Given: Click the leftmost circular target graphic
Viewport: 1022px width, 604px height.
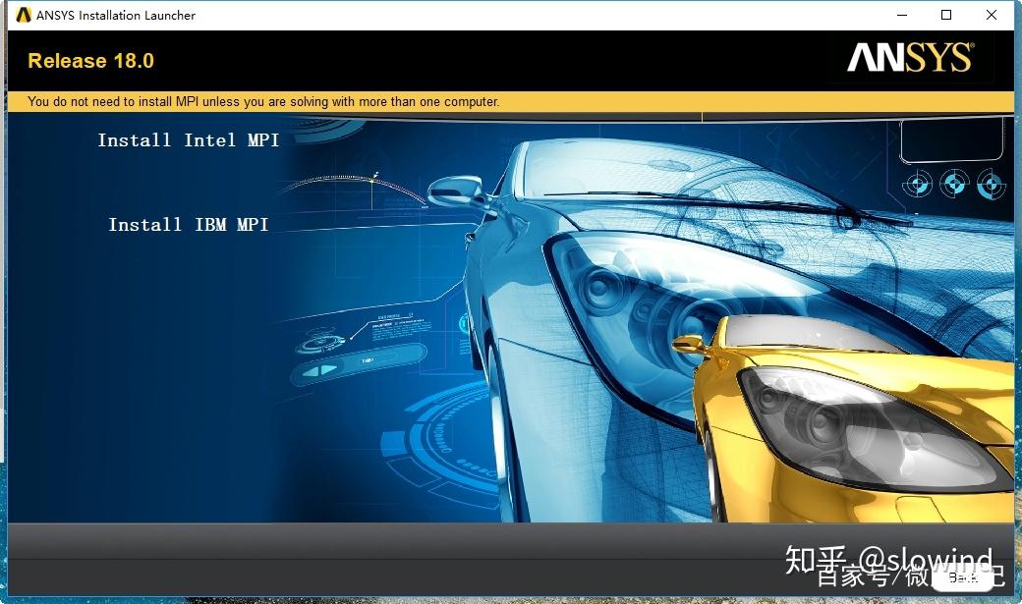Looking at the screenshot, I should (x=916, y=183).
